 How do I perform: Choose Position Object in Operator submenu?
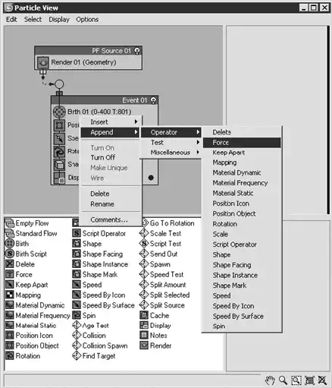tap(242, 213)
